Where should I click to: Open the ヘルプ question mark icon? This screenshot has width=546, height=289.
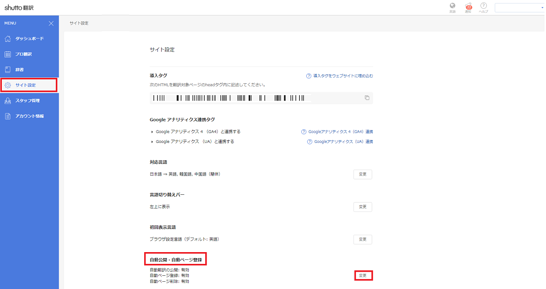point(484,7)
